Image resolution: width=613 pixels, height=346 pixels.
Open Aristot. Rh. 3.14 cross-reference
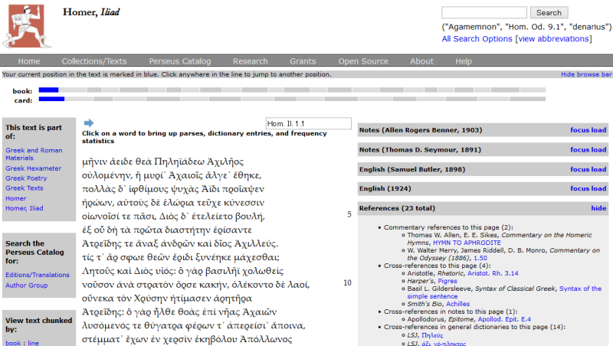(493, 273)
